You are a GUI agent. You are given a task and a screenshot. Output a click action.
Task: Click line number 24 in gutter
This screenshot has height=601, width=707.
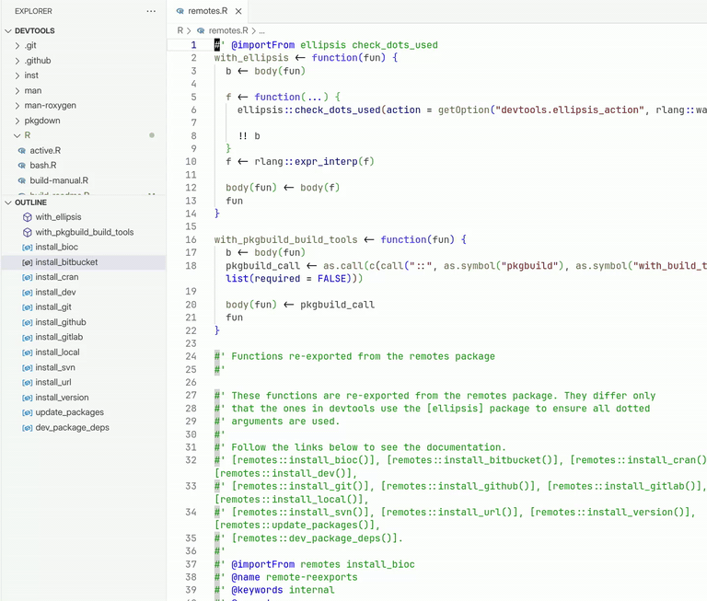pyautogui.click(x=191, y=356)
